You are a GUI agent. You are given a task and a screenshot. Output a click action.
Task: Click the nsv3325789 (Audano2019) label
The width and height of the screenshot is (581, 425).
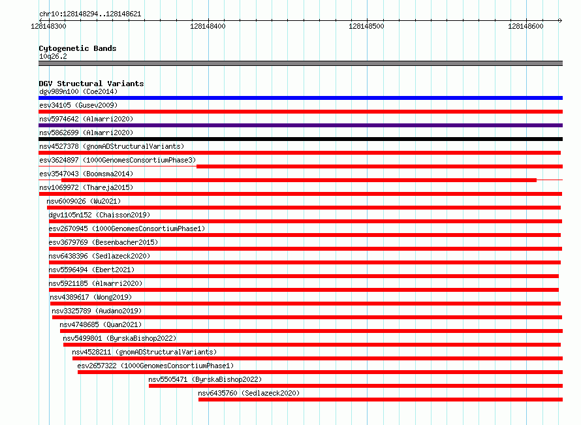click(97, 311)
